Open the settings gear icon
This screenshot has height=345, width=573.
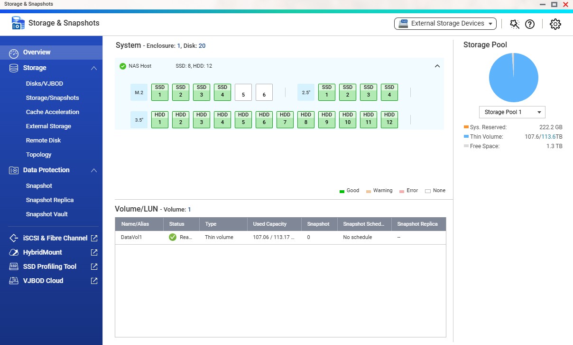point(555,24)
